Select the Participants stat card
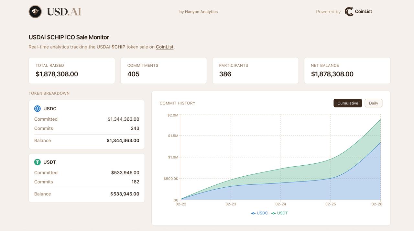This screenshot has width=414, height=231. pyautogui.click(x=256, y=71)
